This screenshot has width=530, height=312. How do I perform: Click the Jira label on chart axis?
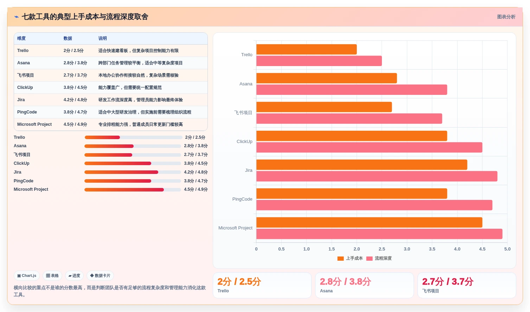(x=249, y=170)
